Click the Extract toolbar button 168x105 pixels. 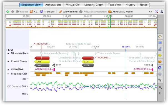pos(22,12)
